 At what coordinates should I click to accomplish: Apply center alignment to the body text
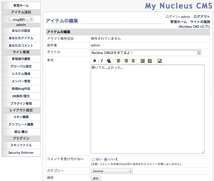(133, 61)
